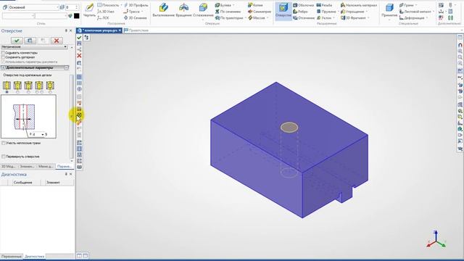This screenshot has width=464, height=261.
Task: Choose the fifth hole type radio button
Action: [50, 92]
